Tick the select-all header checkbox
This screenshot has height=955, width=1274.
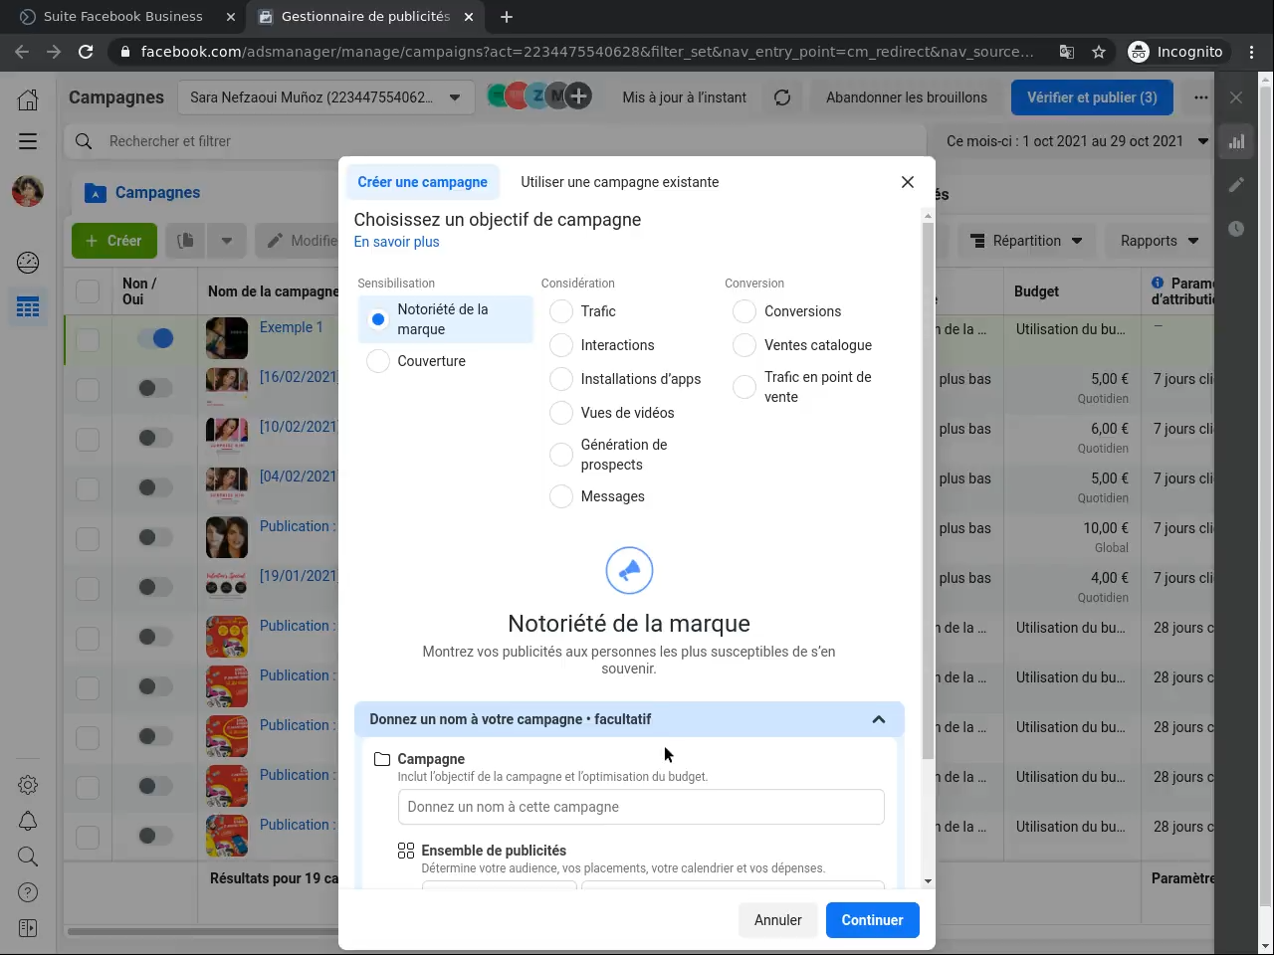88,291
